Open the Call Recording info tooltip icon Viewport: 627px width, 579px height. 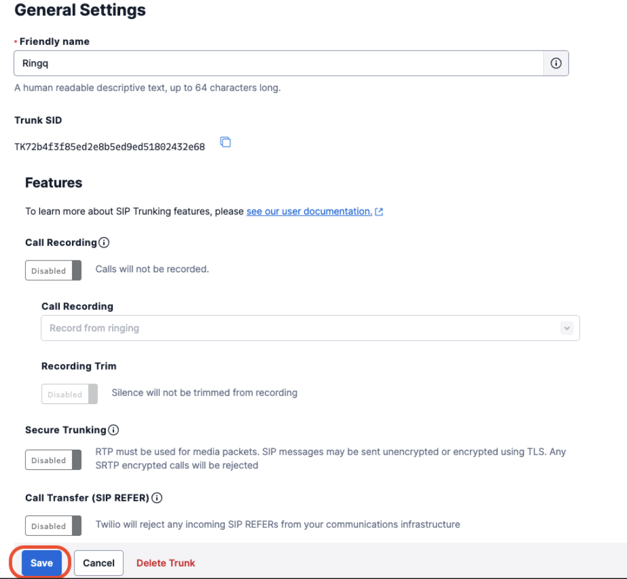105,242
